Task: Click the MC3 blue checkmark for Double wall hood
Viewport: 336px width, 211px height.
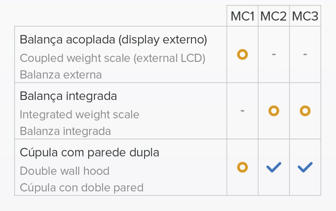Action: 305,167
